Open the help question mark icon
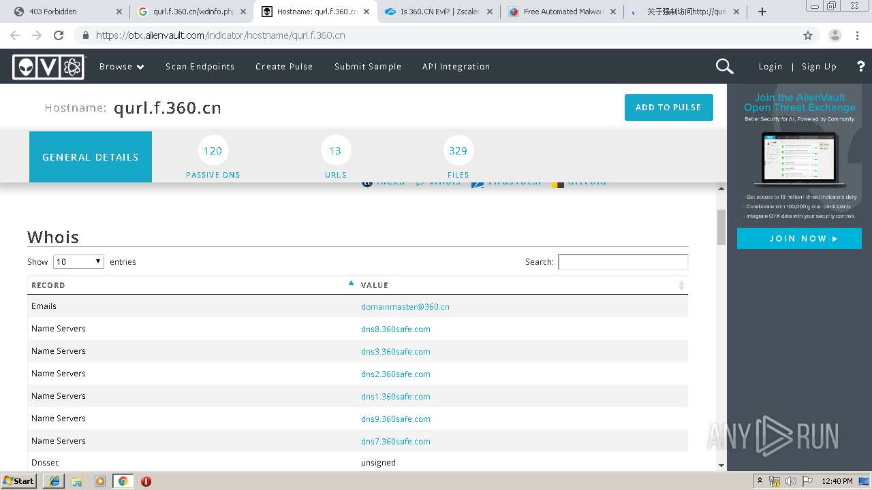The image size is (872, 490). tap(861, 66)
